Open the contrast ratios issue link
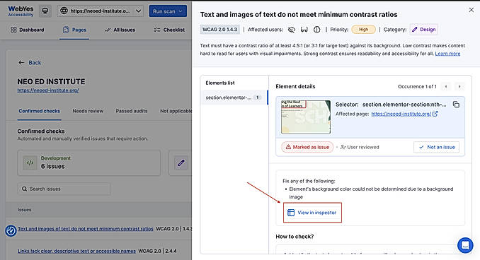The width and height of the screenshot is (480, 260). [x=86, y=228]
